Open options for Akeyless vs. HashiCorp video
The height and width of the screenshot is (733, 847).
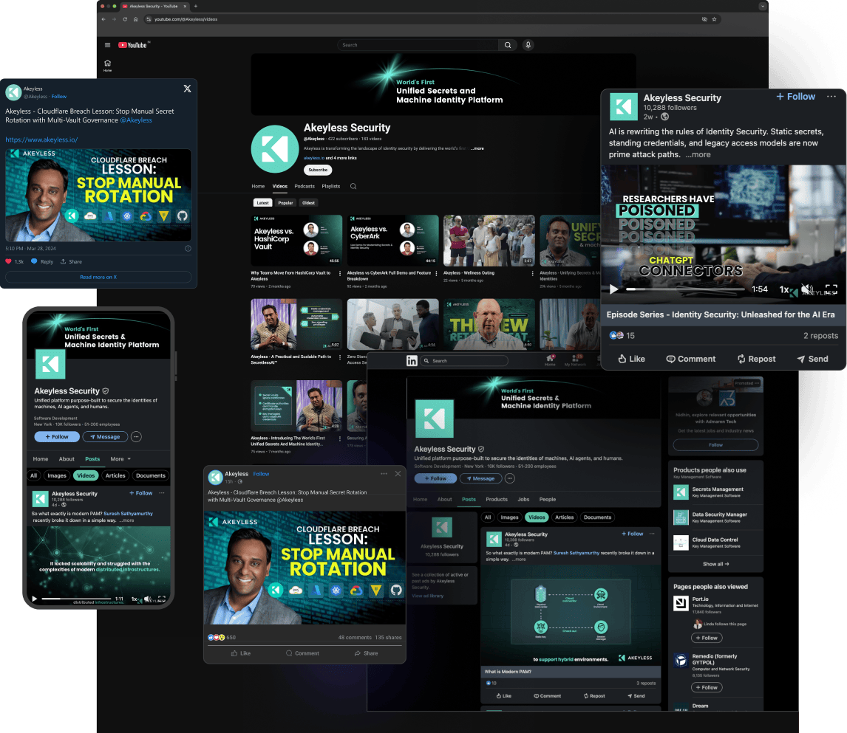point(340,274)
